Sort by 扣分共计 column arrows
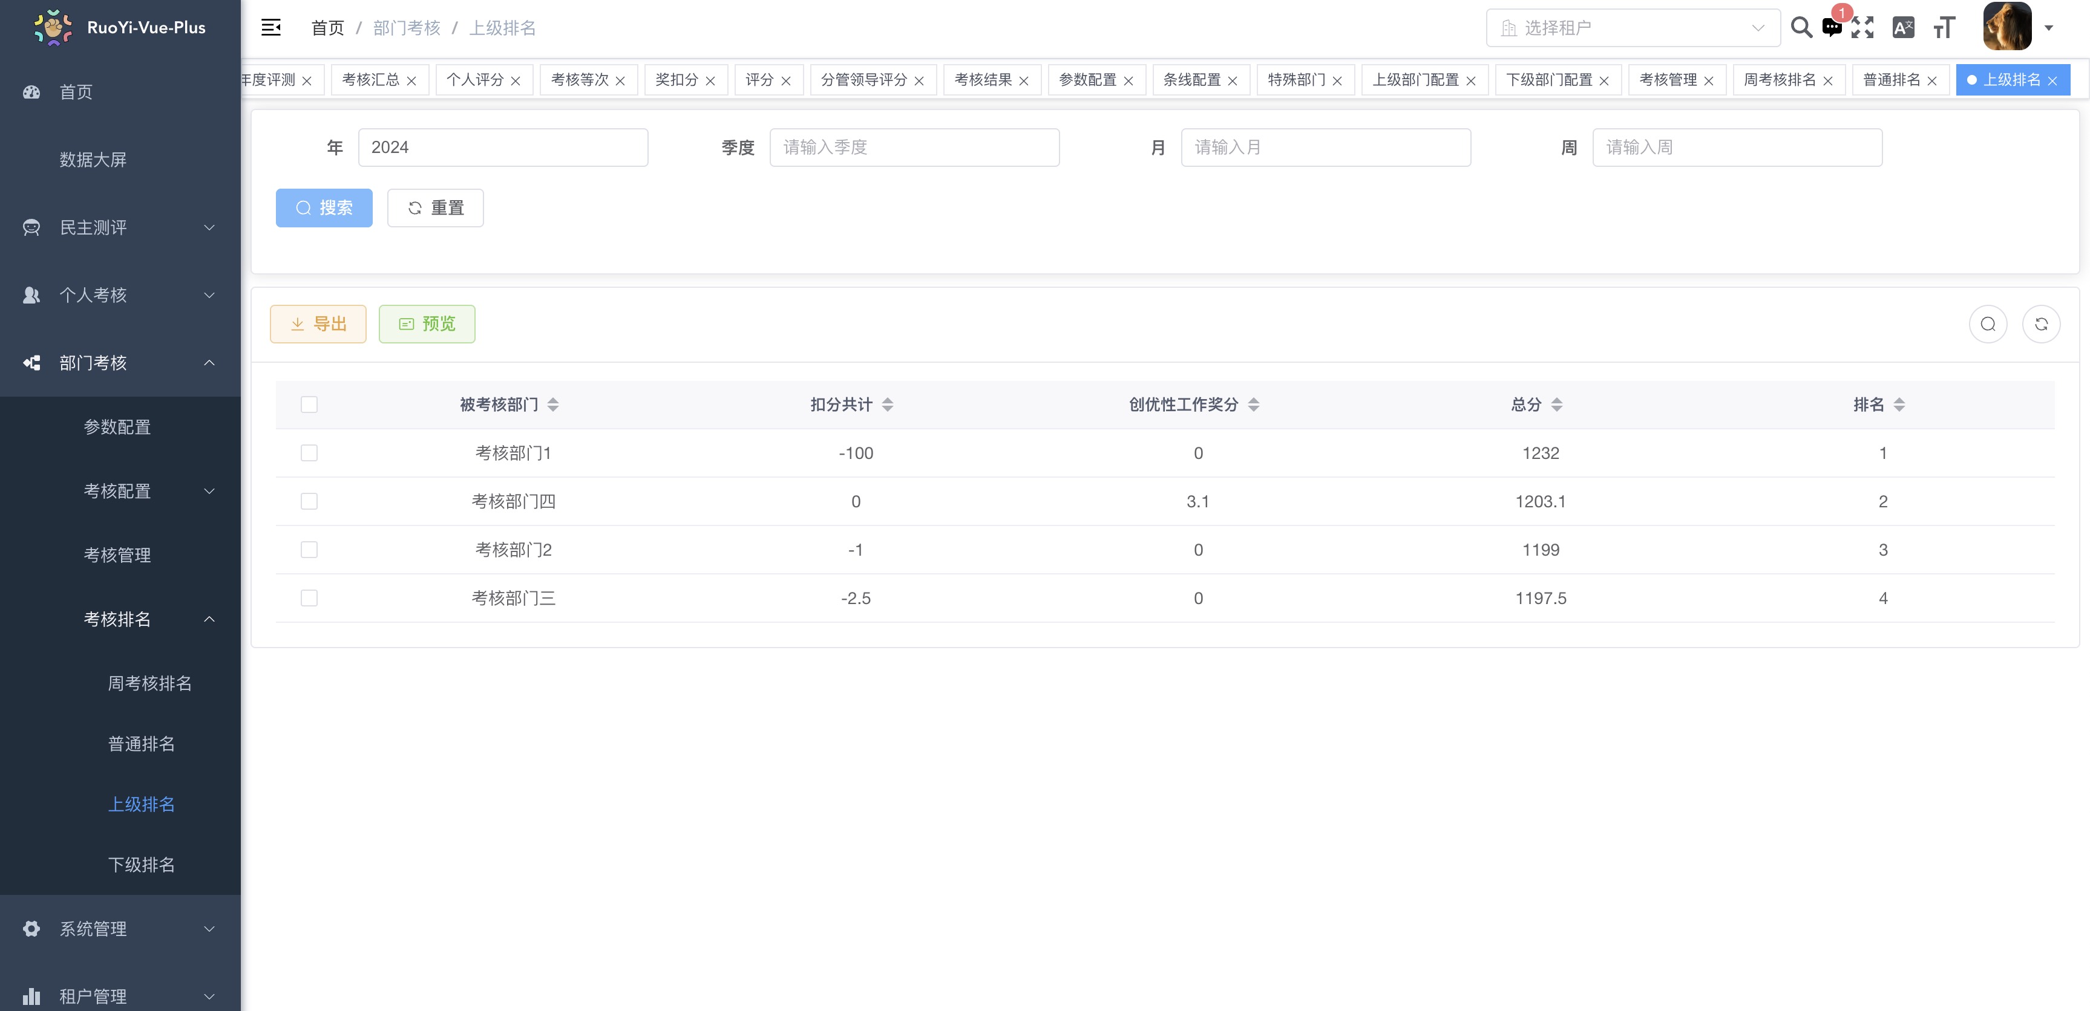2090x1011 pixels. (888, 405)
